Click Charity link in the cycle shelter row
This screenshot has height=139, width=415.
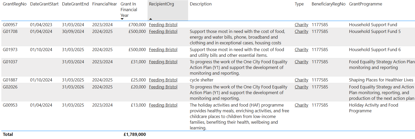[301, 80]
